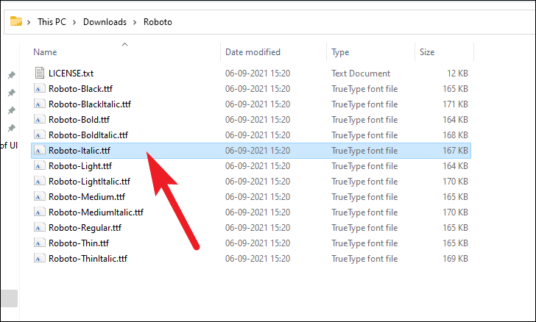The width and height of the screenshot is (536, 322).
Task: Select the file name Roboto-Light.ttf
Action: point(80,166)
